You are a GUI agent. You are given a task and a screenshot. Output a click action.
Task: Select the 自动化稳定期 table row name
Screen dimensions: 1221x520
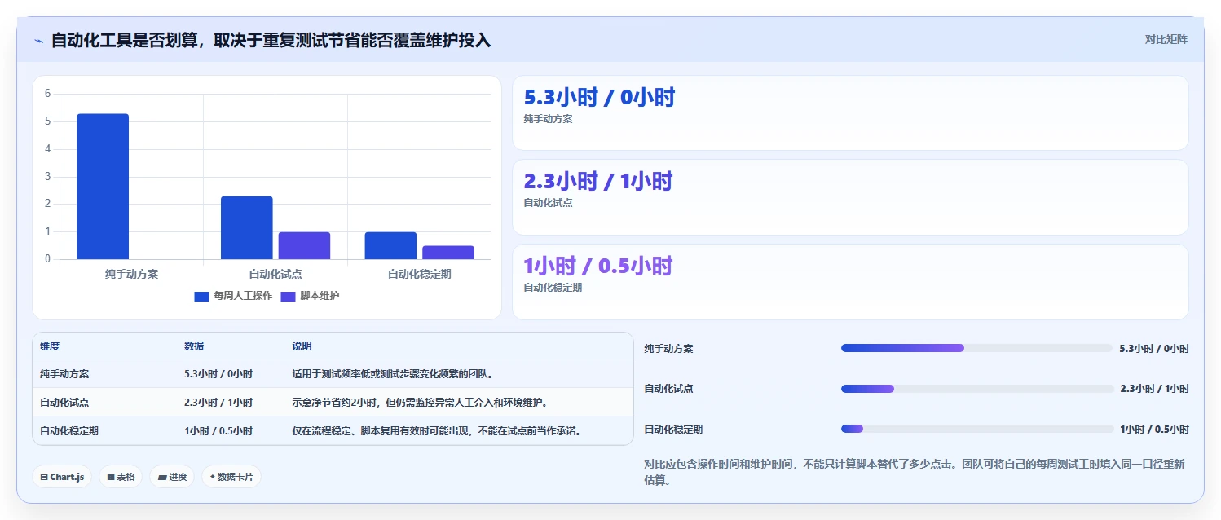pyautogui.click(x=69, y=431)
